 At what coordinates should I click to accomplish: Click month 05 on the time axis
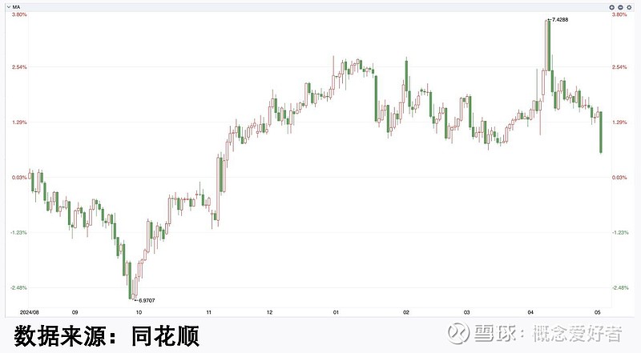(x=597, y=312)
